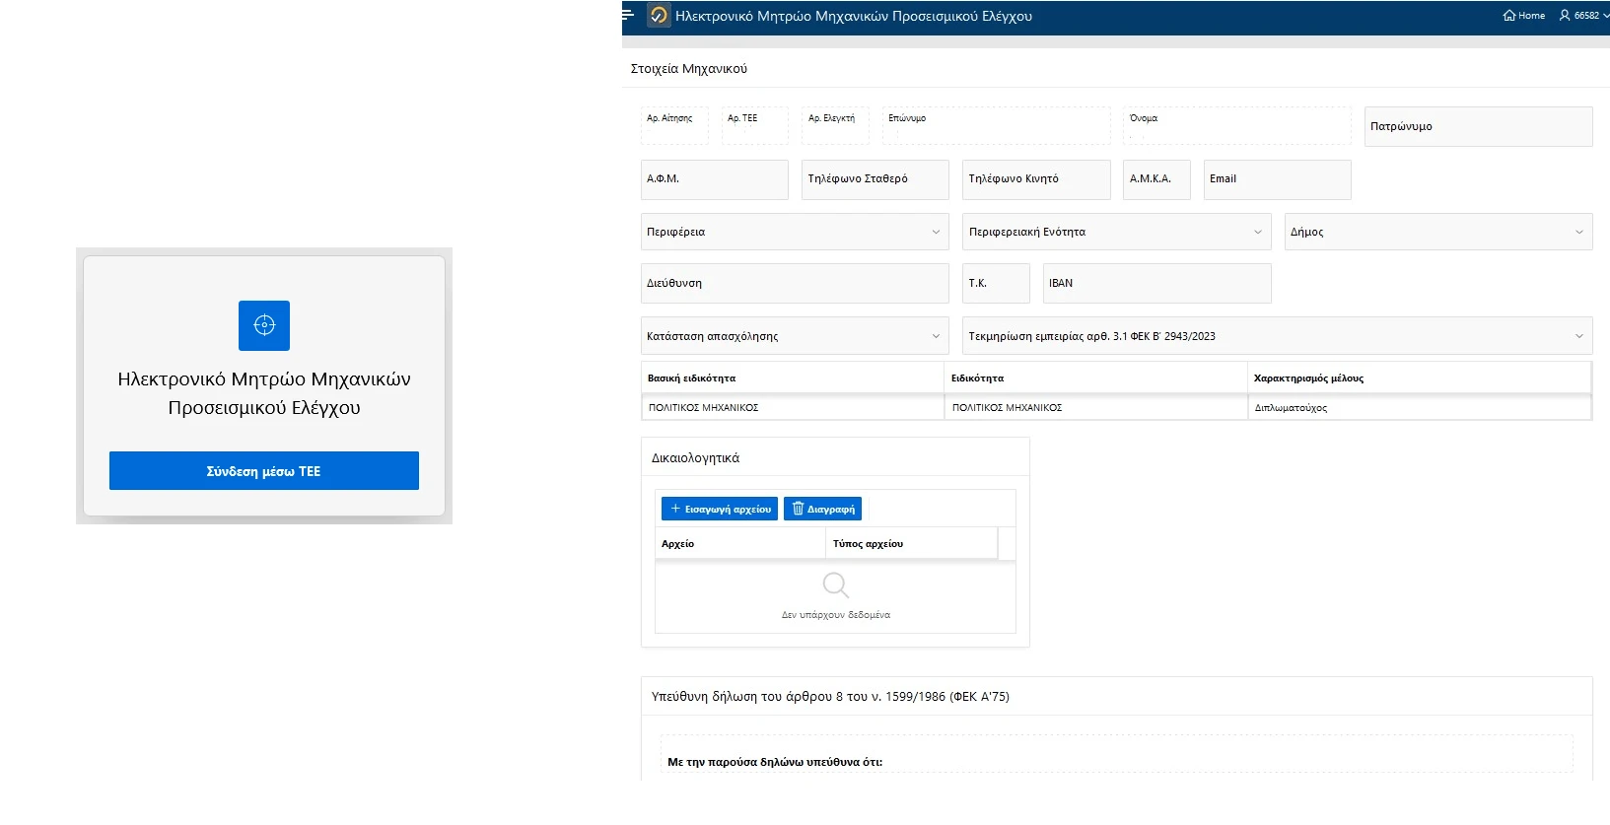
Task: Sort by Αρχείο column header
Action: click(739, 544)
